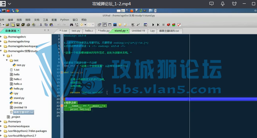This screenshot has height=138, width=257.
Task: Switch to the test.py editor tab
Action: [x=76, y=31]
